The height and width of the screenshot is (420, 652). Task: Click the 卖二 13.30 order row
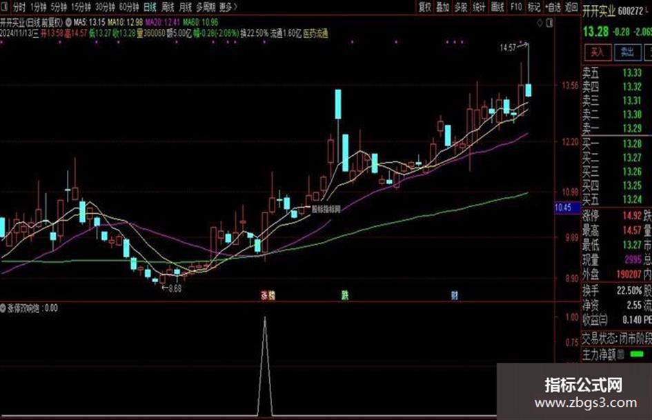coord(613,114)
